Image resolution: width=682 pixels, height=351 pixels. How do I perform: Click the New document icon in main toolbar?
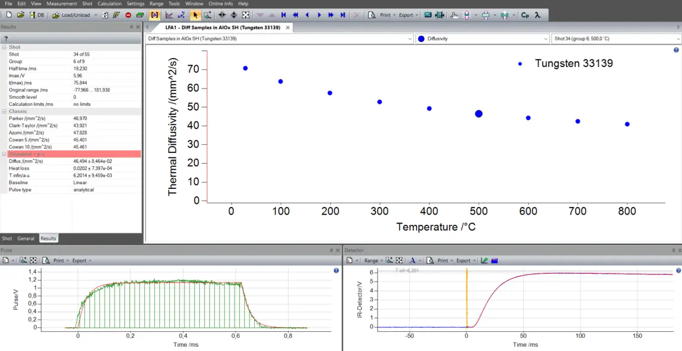tap(9, 15)
